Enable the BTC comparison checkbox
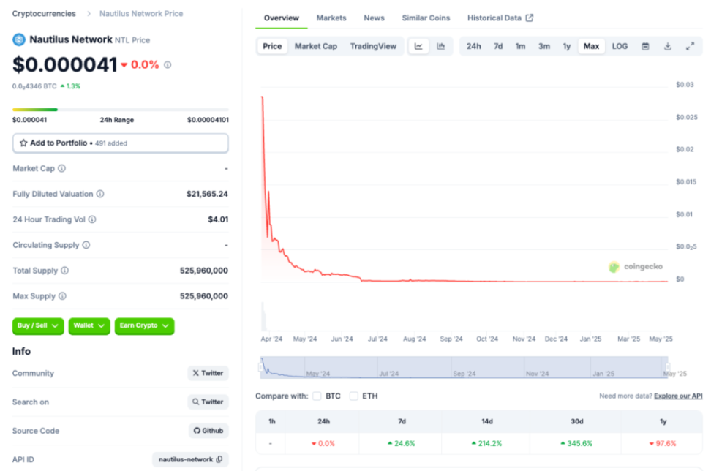Viewport: 711px width, 471px height. tap(317, 396)
